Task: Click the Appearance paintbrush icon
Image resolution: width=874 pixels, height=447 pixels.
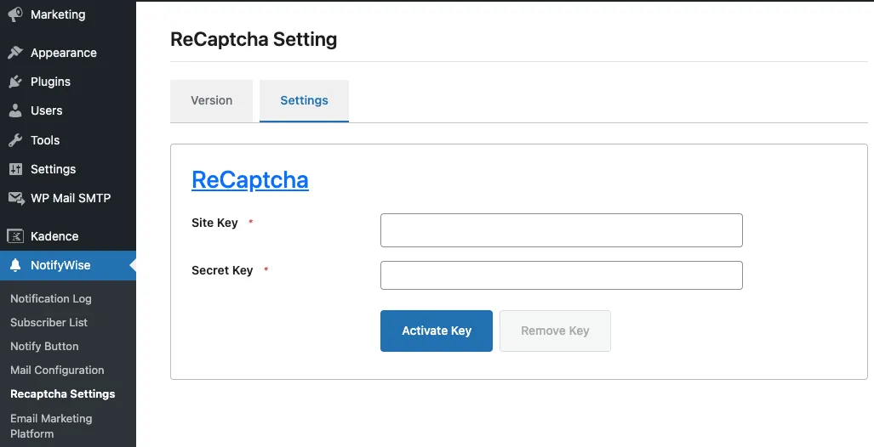Action: (x=15, y=53)
